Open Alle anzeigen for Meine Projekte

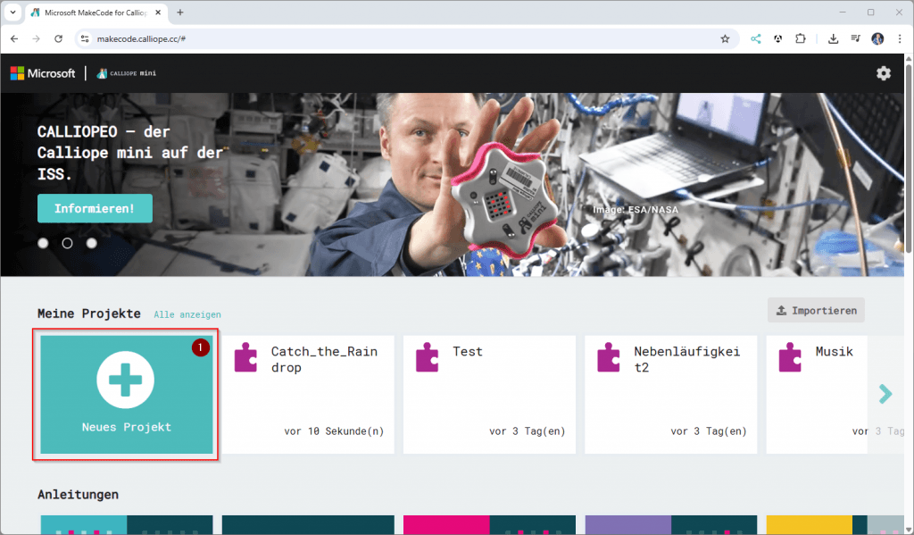click(187, 314)
